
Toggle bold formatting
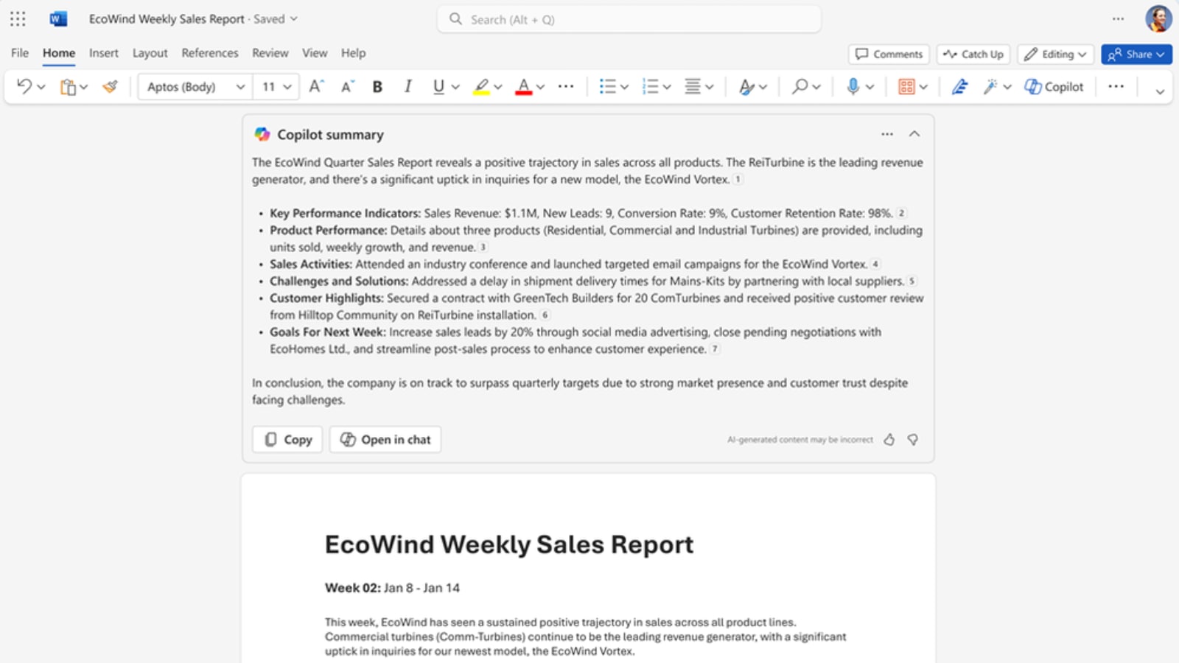pos(377,86)
